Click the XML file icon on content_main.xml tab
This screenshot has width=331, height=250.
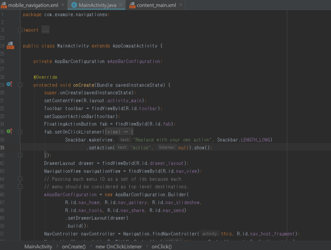pos(132,5)
